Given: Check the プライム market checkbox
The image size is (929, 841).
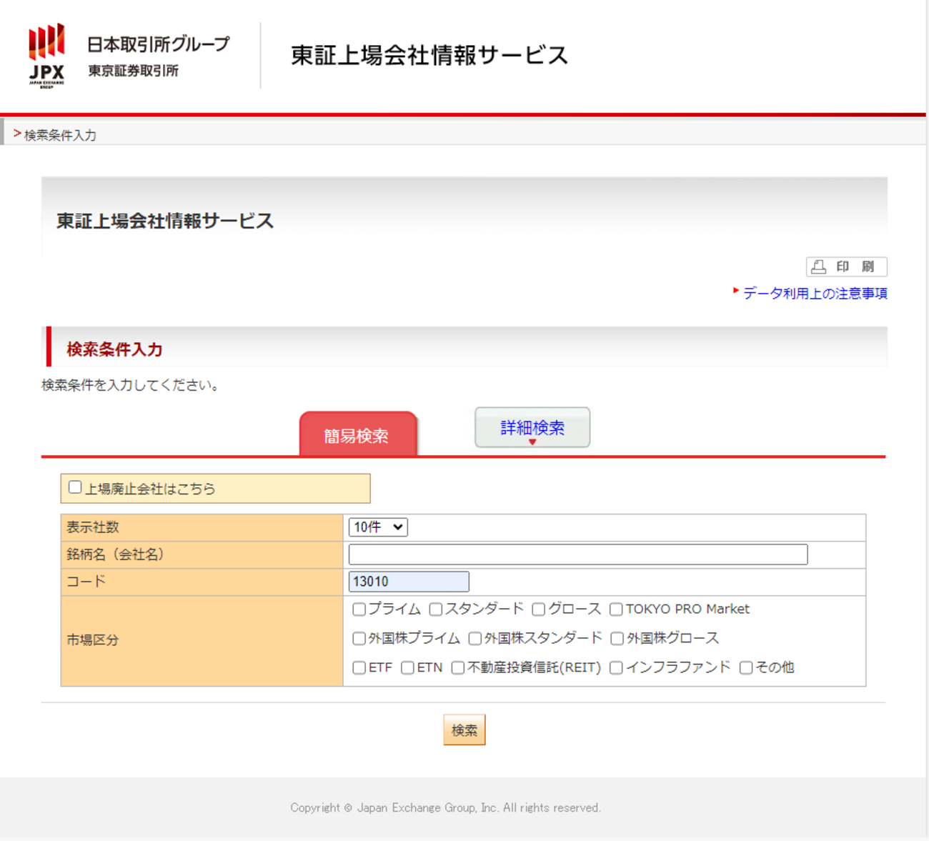Looking at the screenshot, I should (x=359, y=609).
